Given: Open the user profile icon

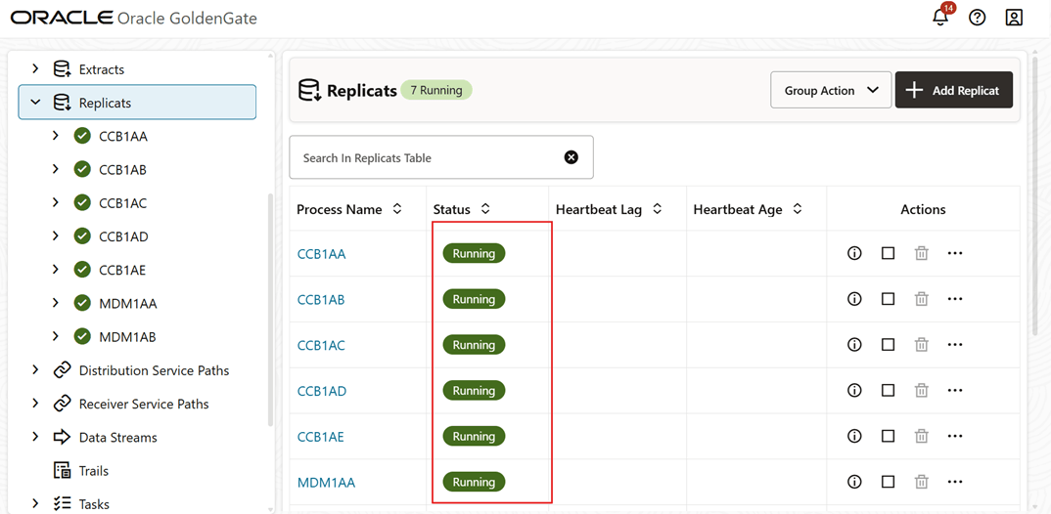Looking at the screenshot, I should pos(1014,18).
